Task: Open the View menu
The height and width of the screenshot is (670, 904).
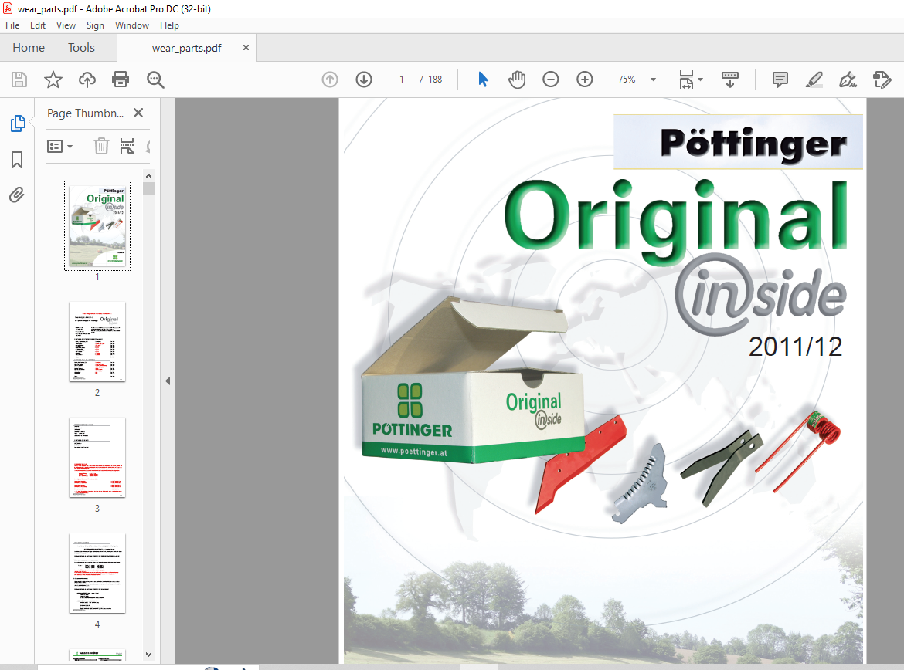Action: (66, 25)
